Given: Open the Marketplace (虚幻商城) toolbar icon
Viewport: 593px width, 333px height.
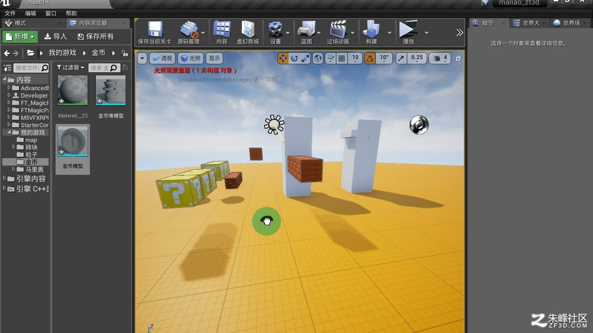Looking at the screenshot, I should tap(248, 33).
